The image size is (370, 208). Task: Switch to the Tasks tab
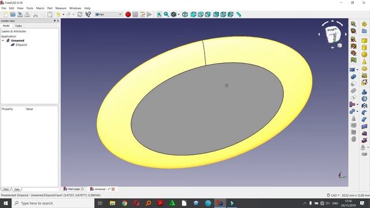pos(18,25)
